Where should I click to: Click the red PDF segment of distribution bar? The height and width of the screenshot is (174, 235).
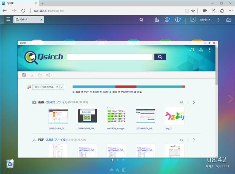[x=126, y=86]
